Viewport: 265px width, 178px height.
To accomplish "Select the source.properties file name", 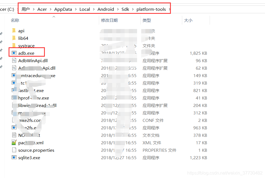I will point(36,150).
